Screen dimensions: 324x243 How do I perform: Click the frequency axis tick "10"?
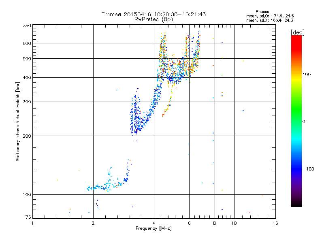(x=234, y=223)
